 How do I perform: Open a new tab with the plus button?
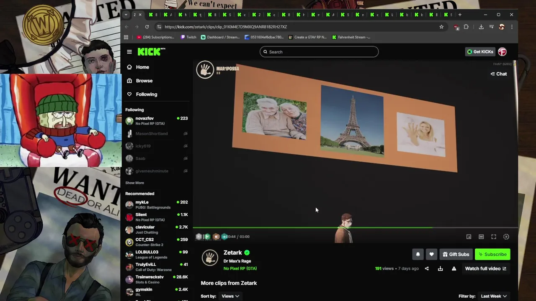(460, 15)
